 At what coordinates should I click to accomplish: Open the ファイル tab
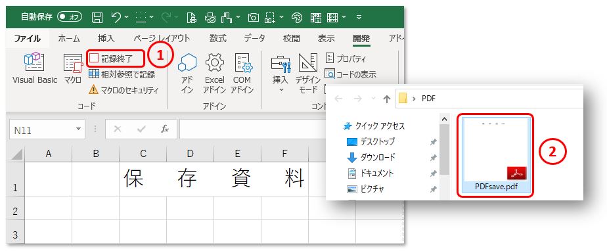tap(27, 38)
